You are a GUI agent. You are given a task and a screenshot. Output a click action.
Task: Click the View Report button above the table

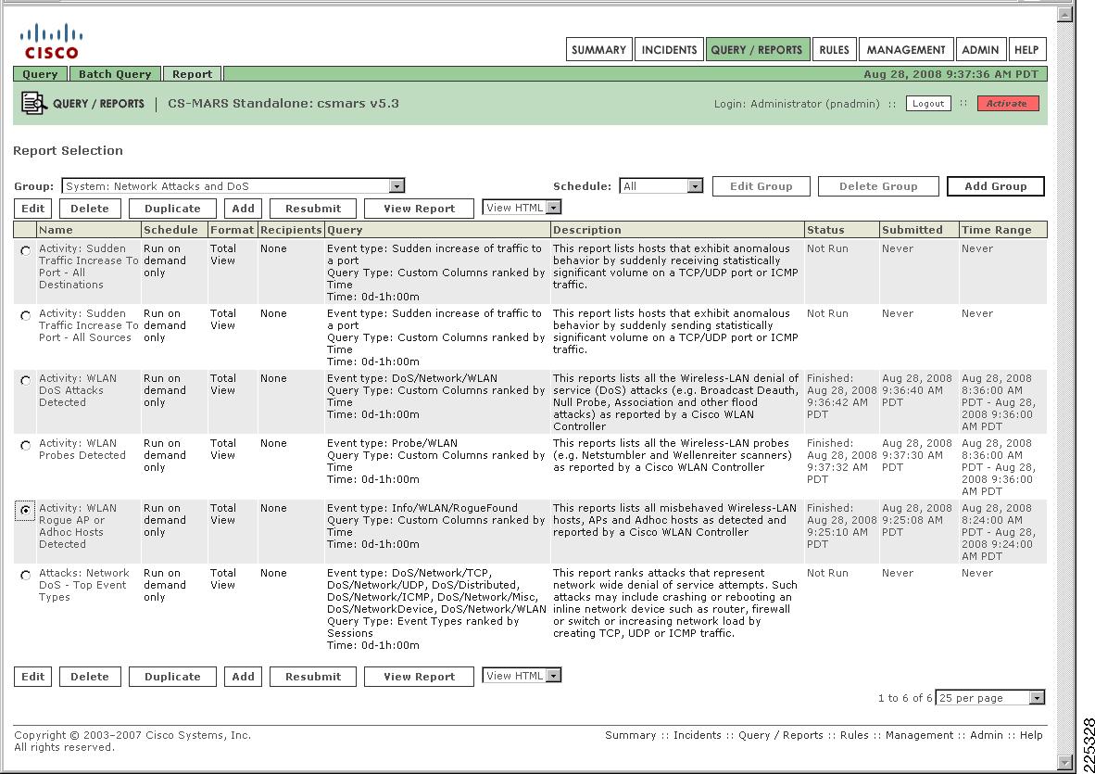[x=419, y=209]
